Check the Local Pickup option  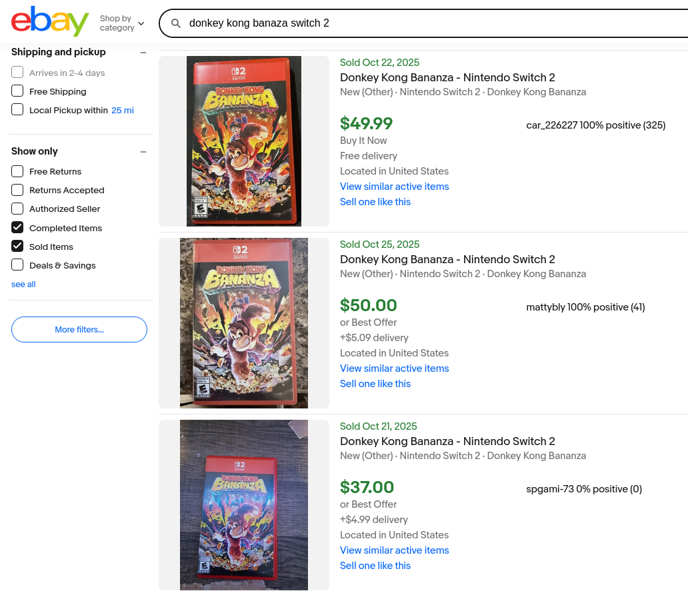pos(17,110)
